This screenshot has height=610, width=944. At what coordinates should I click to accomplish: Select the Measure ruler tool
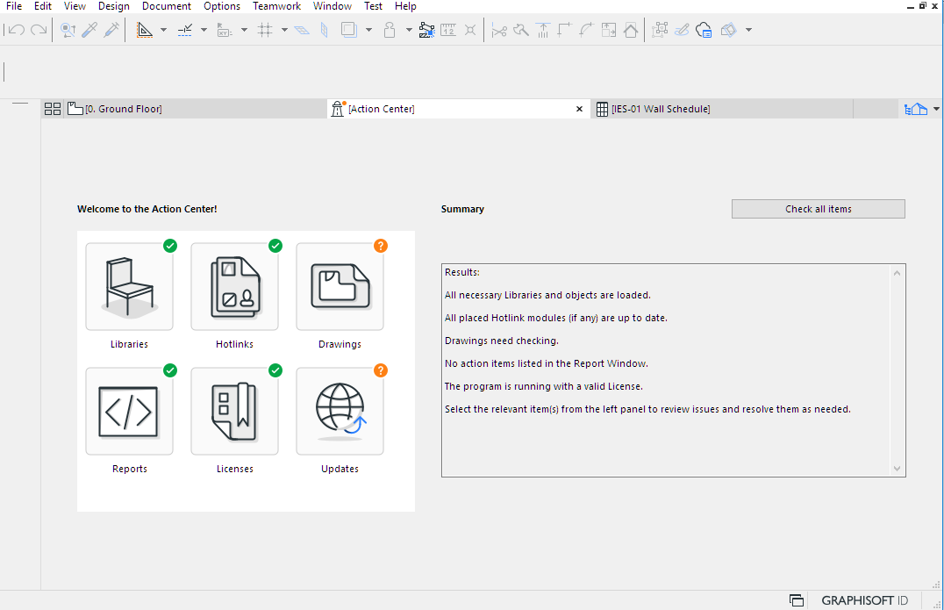pos(448,30)
